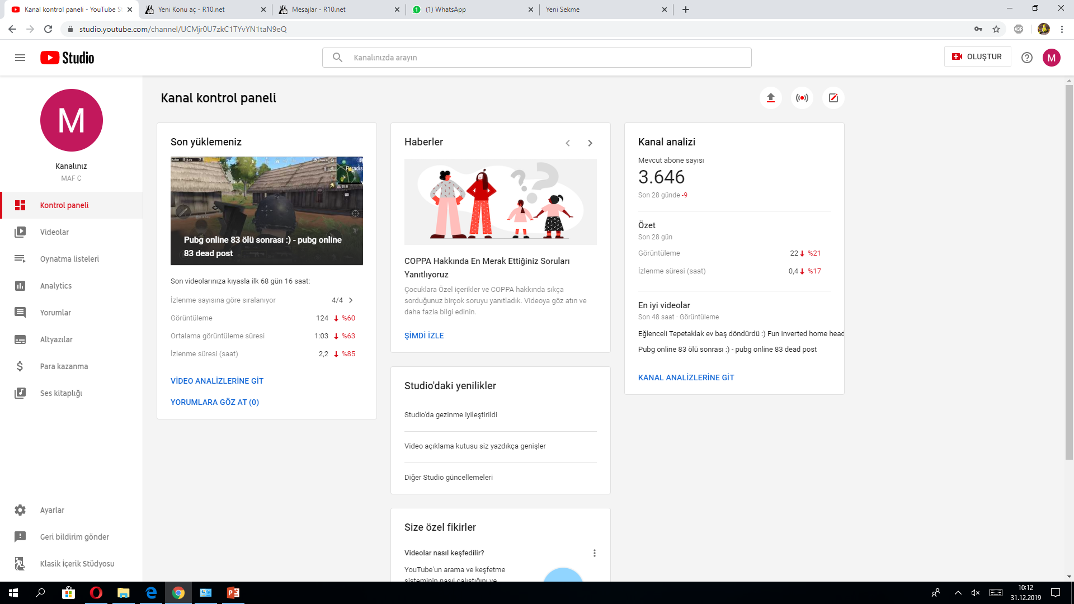Click the bookmark star icon in address bar

point(996,29)
